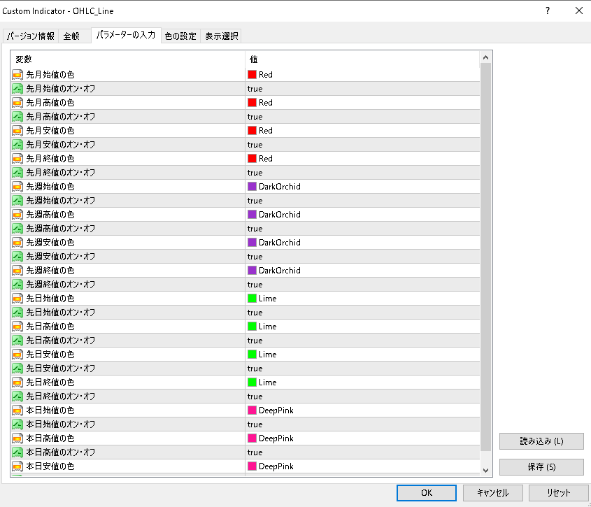This screenshot has width=591, height=507.
Task: Open the DarkOrchid value for 先週高値の色
Action: click(x=280, y=215)
